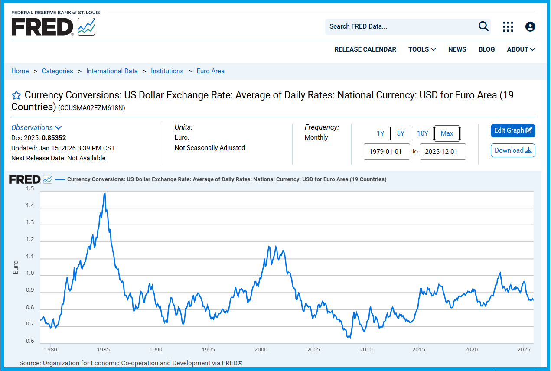Open the apps grid menu icon
This screenshot has width=551, height=371.
[x=508, y=26]
